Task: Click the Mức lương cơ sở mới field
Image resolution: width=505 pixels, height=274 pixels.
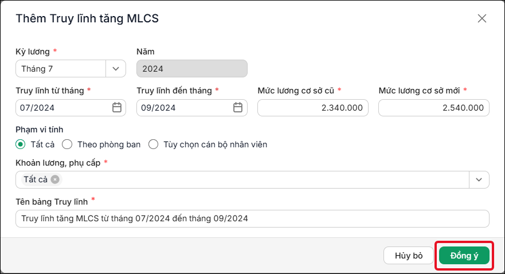Action: [434, 108]
